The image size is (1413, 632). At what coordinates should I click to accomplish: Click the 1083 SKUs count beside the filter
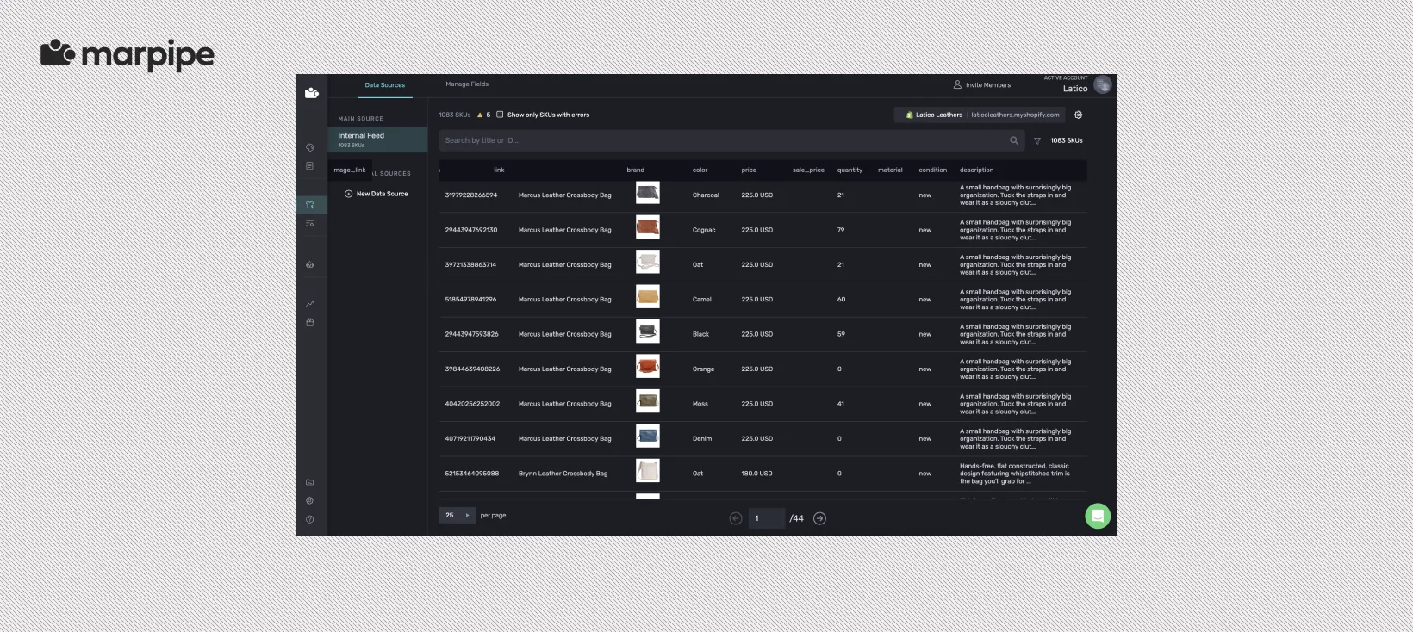pos(1067,140)
